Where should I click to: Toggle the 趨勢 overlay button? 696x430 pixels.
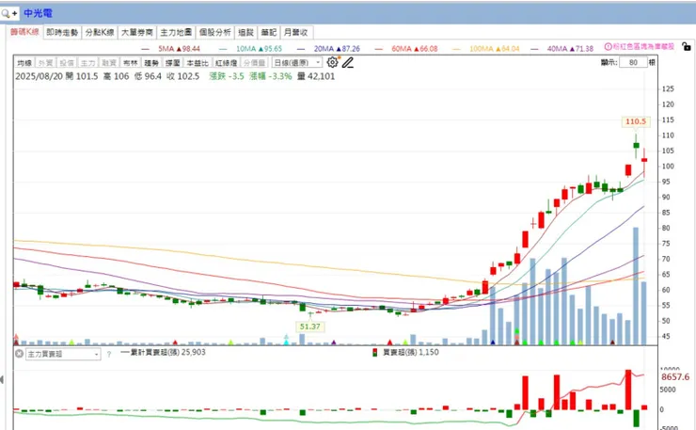click(151, 63)
